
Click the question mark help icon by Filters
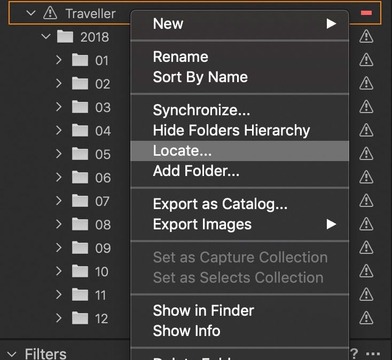[354, 354]
